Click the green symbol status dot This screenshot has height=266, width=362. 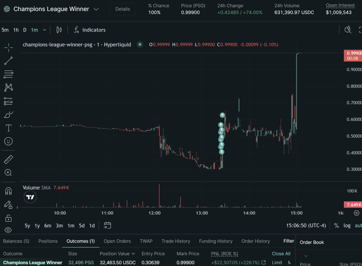[140, 45]
